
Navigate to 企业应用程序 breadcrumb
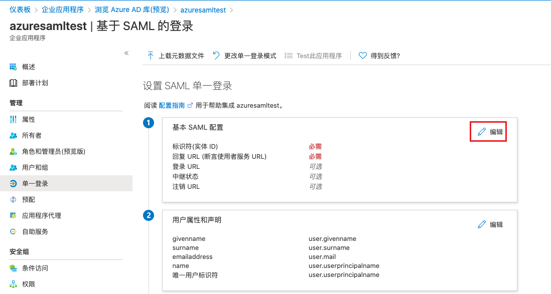coord(62,10)
